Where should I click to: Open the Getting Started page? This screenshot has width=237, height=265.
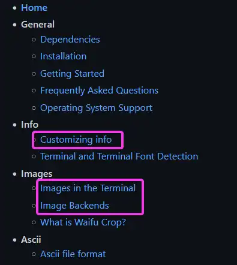72,74
